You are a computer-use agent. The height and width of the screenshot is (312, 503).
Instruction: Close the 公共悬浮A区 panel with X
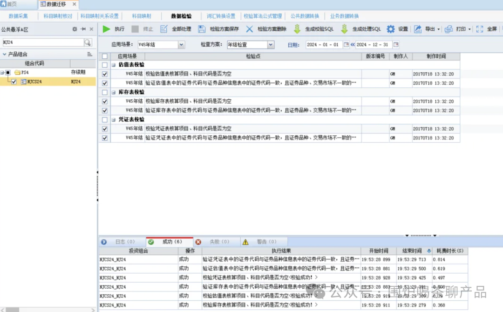pos(91,29)
